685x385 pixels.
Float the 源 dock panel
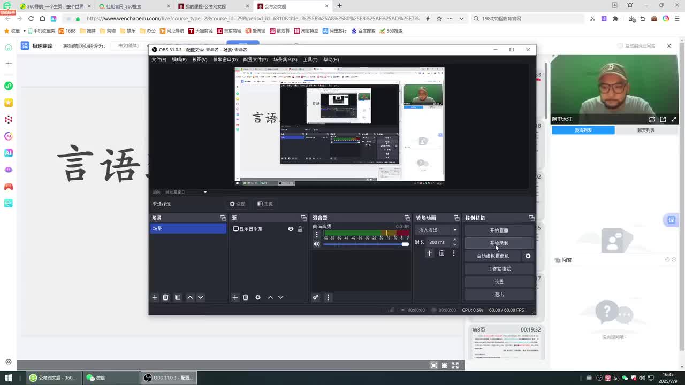point(303,218)
